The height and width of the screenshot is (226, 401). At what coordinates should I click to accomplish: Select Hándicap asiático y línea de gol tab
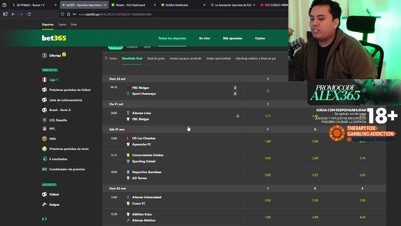coord(256,58)
